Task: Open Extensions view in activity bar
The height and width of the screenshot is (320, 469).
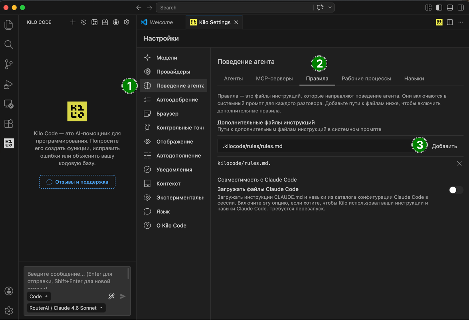Action: [x=9, y=124]
